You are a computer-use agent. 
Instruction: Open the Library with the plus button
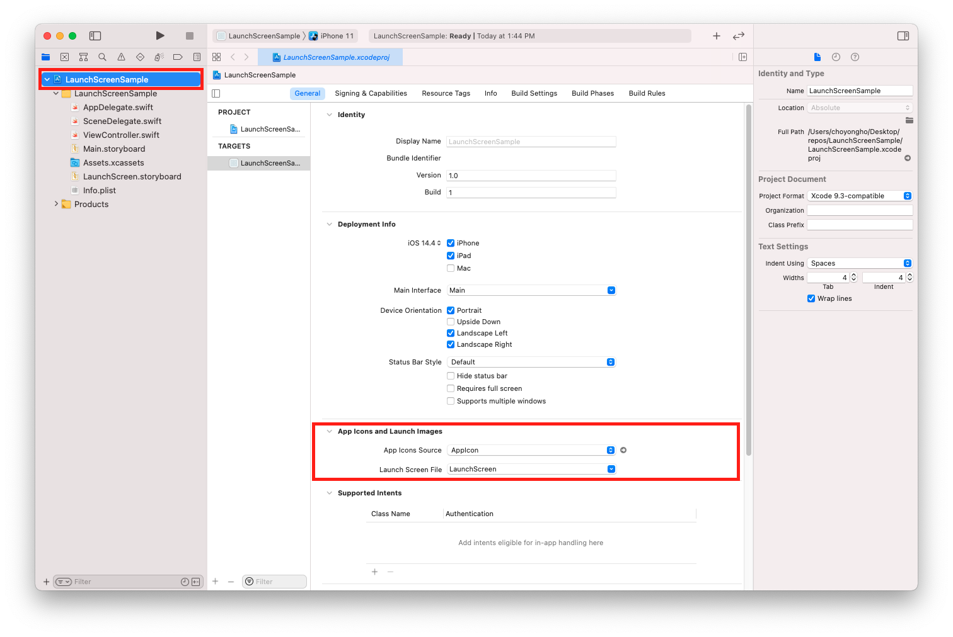tap(717, 36)
